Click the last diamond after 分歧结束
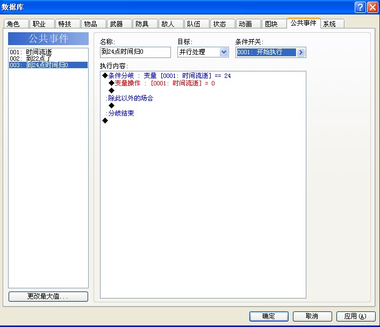Image resolution: width=380 pixels, height=327 pixels. click(105, 120)
